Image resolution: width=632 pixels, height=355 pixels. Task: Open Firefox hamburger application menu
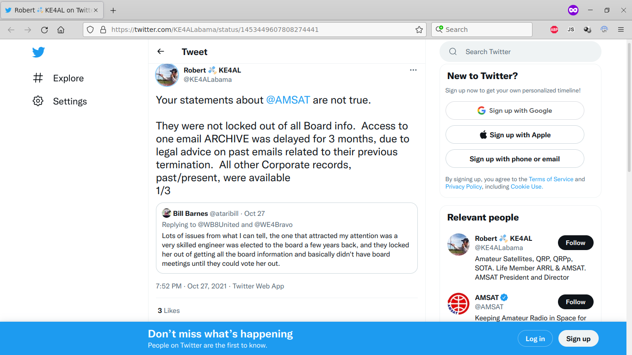pyautogui.click(x=621, y=30)
